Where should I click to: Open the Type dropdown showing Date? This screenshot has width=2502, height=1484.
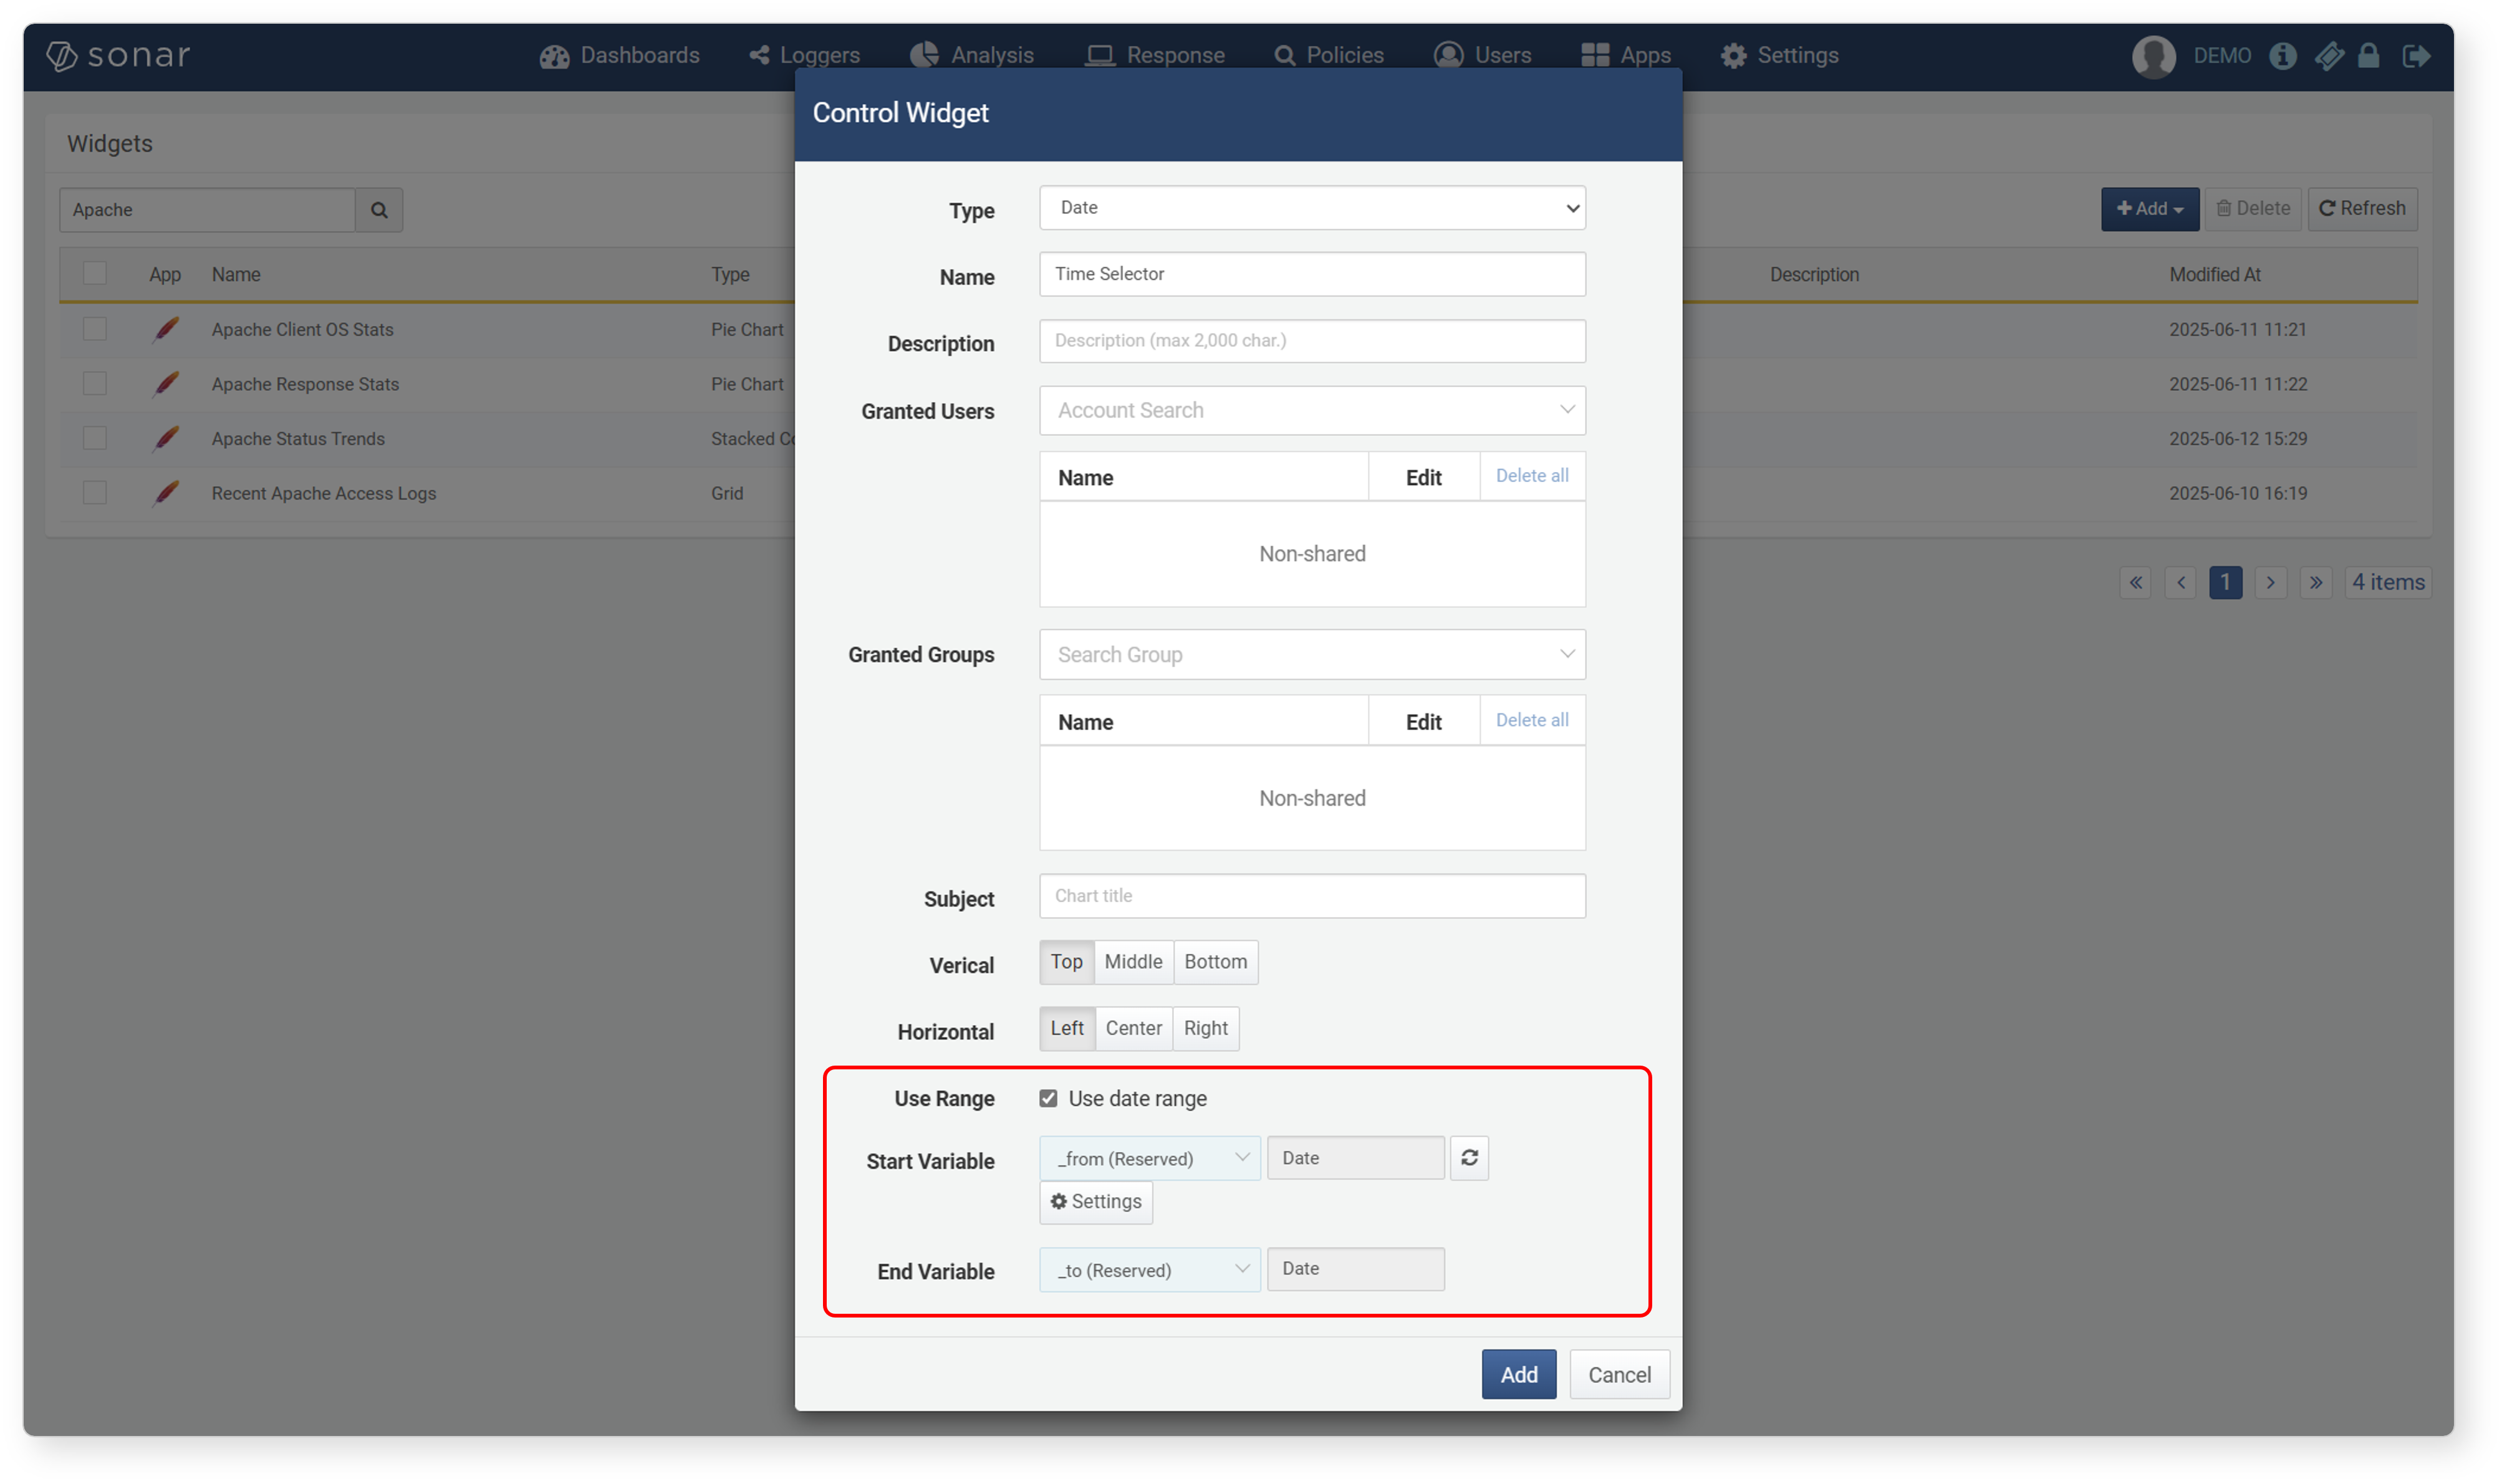[1311, 208]
